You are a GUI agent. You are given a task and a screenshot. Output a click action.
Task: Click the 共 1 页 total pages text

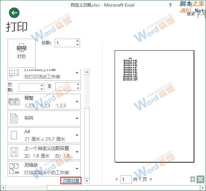[x=140, y=179]
